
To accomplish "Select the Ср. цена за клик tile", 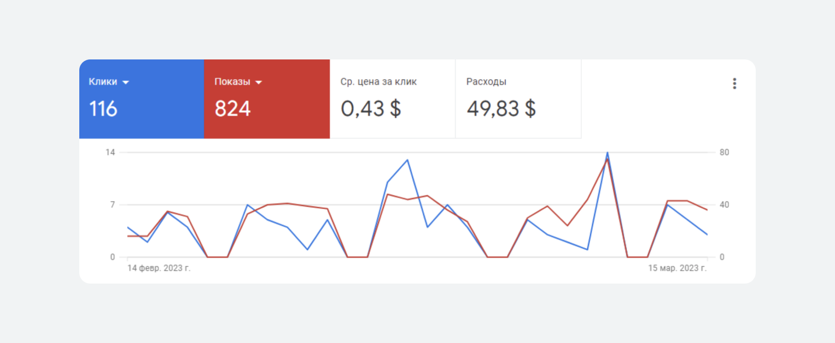I will 392,99.
